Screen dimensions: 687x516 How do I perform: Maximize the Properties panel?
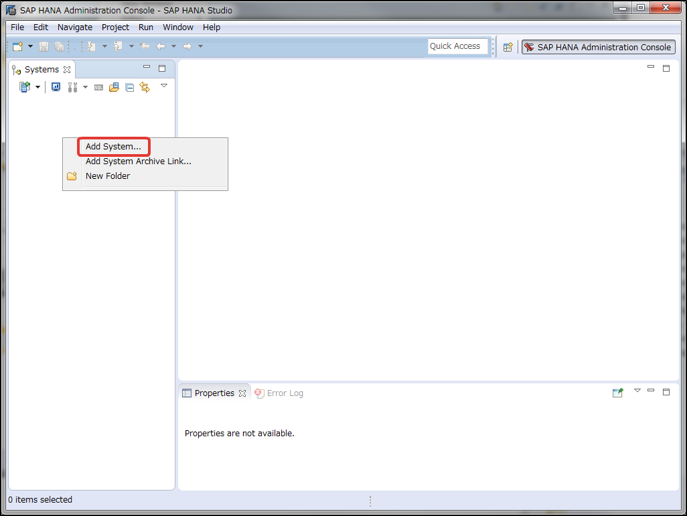tap(666, 392)
